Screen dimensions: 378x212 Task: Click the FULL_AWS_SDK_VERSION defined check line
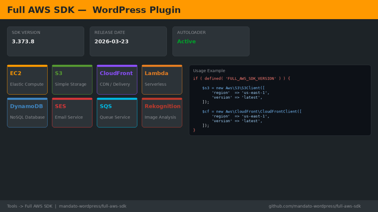(241, 78)
